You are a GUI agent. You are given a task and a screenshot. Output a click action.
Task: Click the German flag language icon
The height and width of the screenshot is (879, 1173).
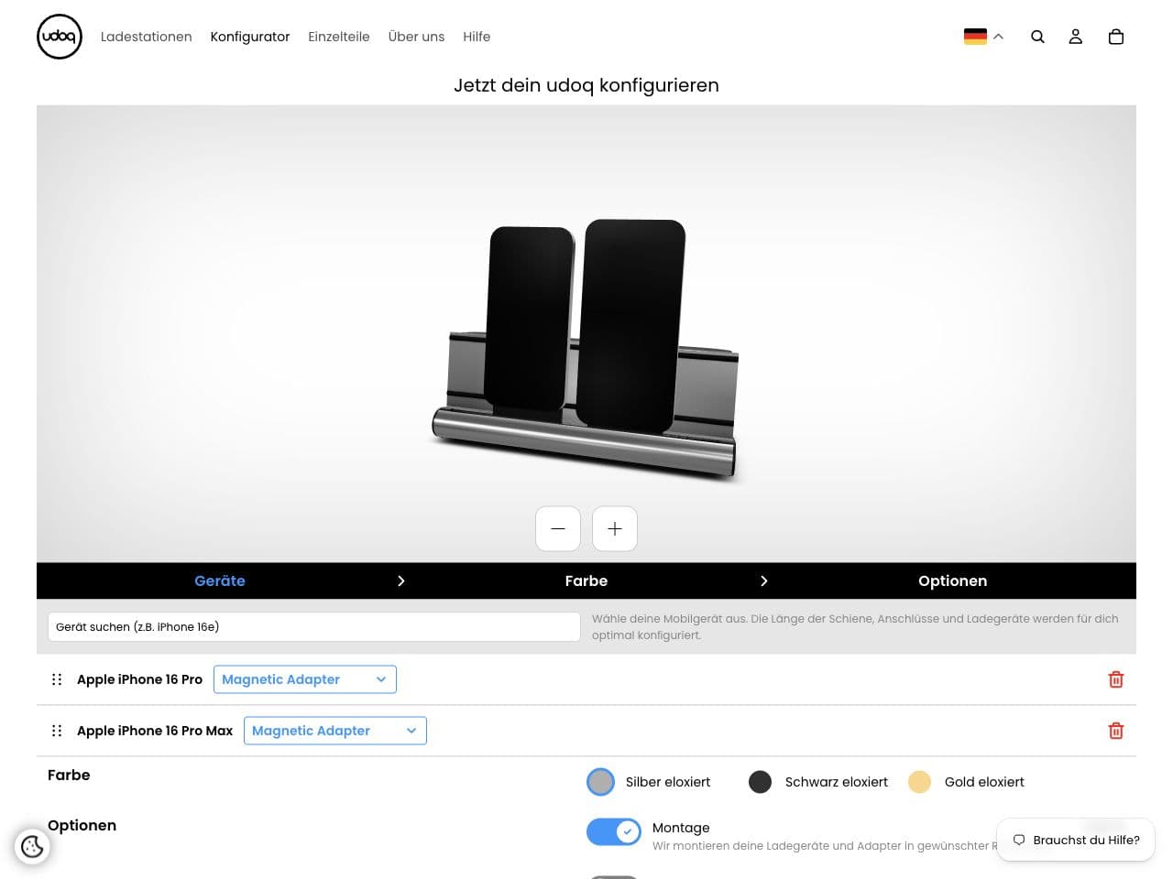(x=975, y=37)
